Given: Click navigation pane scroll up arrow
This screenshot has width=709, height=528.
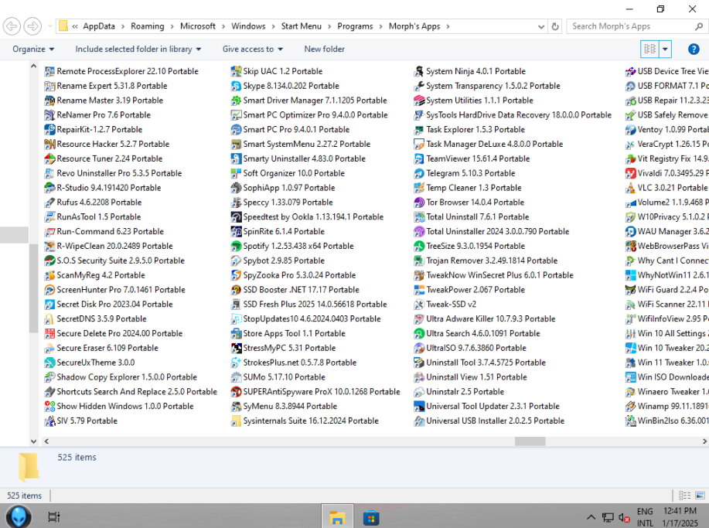Looking at the screenshot, I should point(33,66).
